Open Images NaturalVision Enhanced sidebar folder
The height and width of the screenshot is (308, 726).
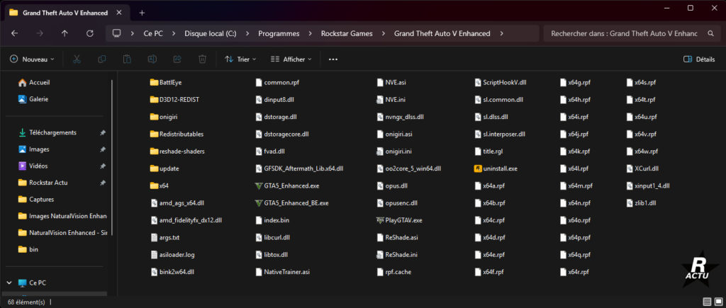pyautogui.click(x=62, y=216)
